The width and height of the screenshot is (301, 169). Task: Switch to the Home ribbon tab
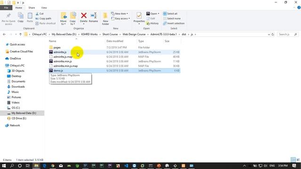[19, 8]
